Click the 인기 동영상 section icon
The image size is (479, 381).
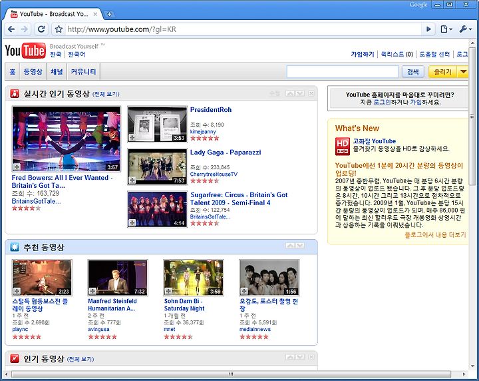point(15,358)
